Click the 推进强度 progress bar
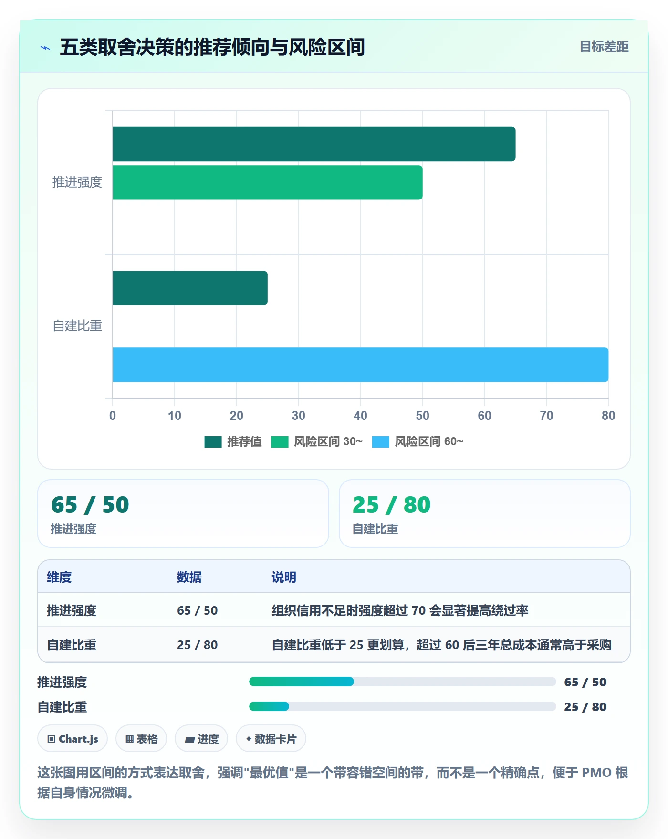The height and width of the screenshot is (839, 668). [403, 682]
